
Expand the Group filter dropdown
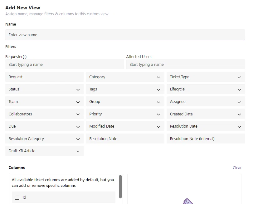[x=125, y=101]
